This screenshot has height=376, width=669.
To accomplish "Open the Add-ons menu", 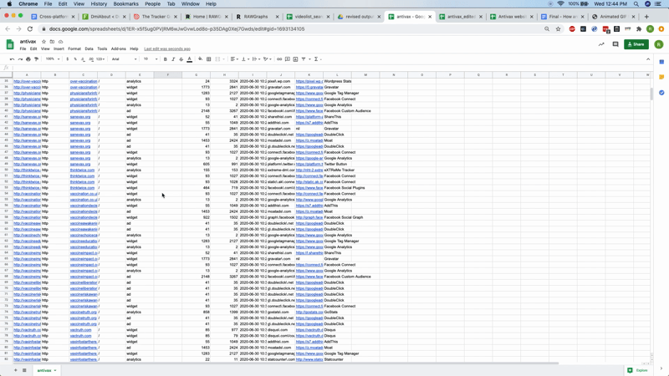I will coord(118,48).
